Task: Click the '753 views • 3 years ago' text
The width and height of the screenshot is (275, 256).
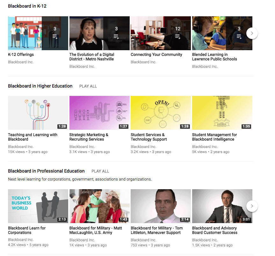Action: pos(150,245)
